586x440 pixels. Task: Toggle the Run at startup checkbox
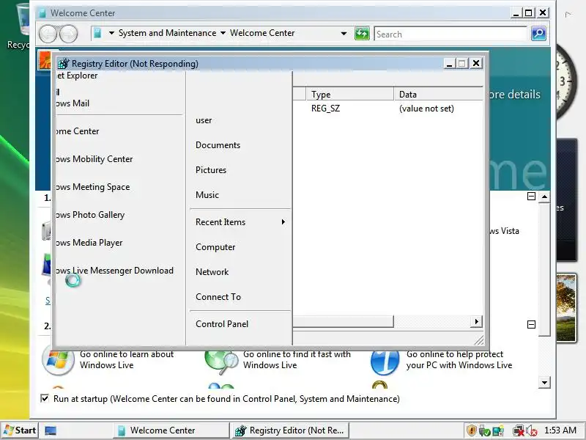point(45,398)
